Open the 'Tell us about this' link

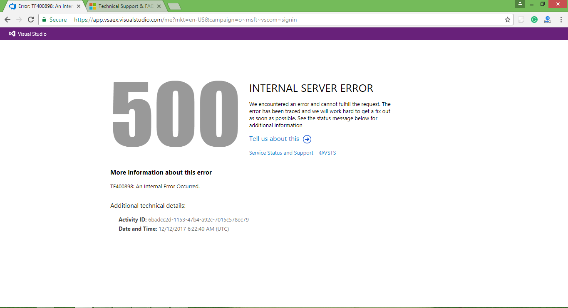point(274,139)
